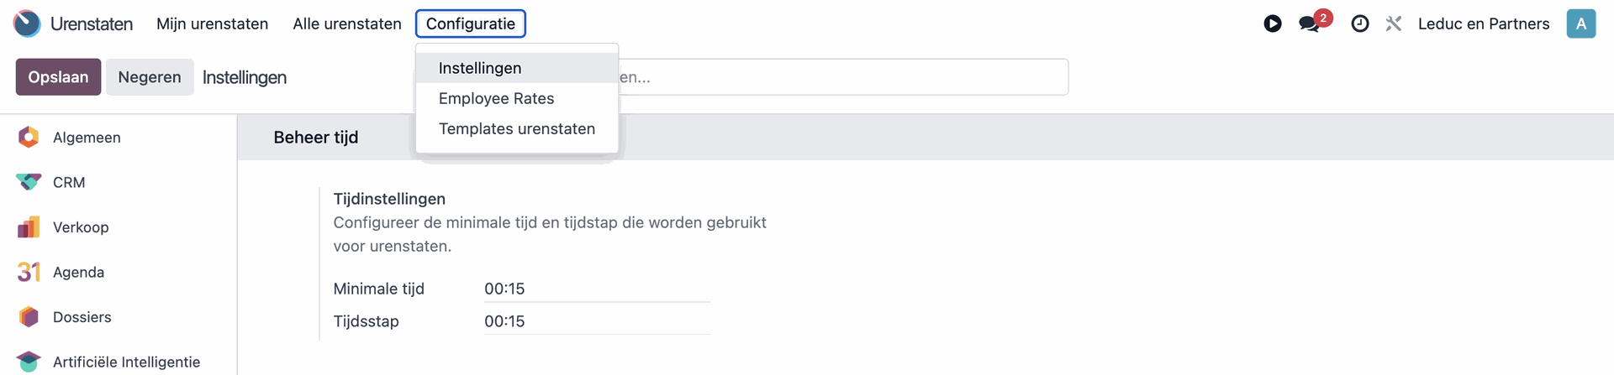Open the chat messages icon
The height and width of the screenshot is (375, 1614).
click(1310, 23)
